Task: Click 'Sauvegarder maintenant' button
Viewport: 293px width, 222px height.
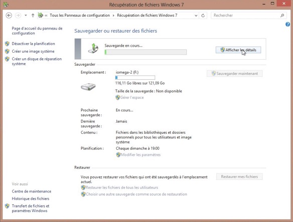Action: (234, 74)
